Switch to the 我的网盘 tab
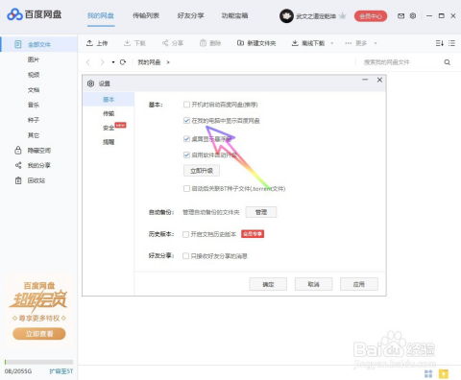 [101, 15]
